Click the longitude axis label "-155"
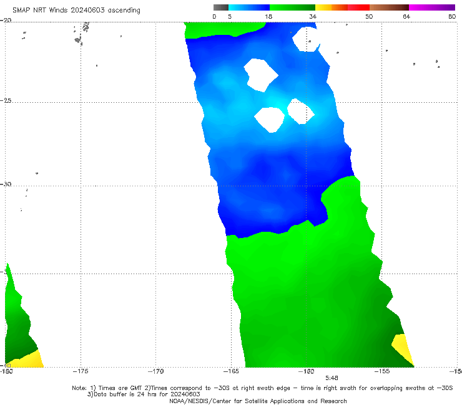 (x=382, y=371)
